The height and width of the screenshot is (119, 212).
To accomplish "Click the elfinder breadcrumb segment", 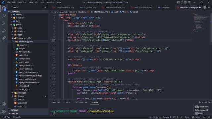I will point(81,12).
